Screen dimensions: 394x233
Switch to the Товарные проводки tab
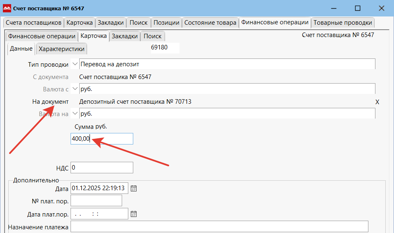pyautogui.click(x=342, y=23)
